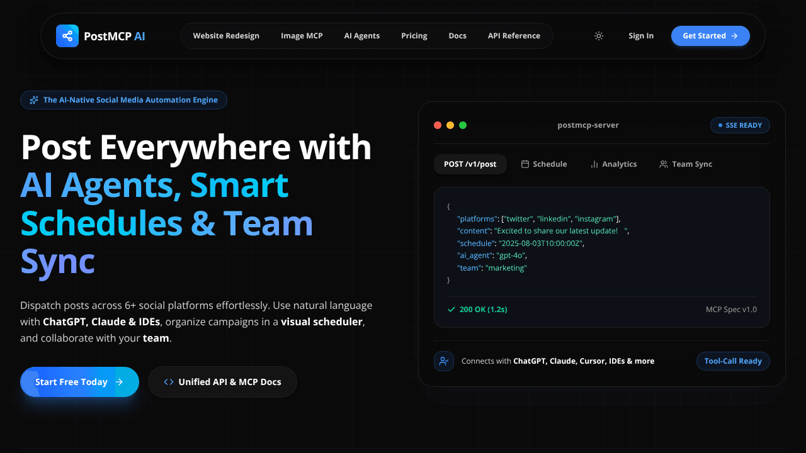
Task: Click the "schedule" timestamp line
Action: pos(521,243)
